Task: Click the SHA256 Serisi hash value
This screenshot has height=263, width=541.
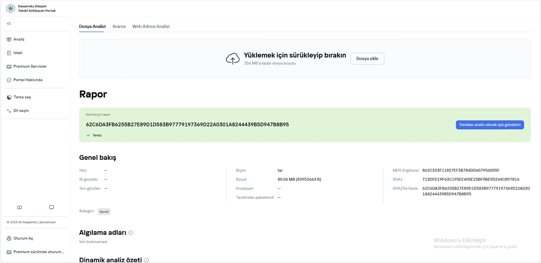Action: [476, 191]
